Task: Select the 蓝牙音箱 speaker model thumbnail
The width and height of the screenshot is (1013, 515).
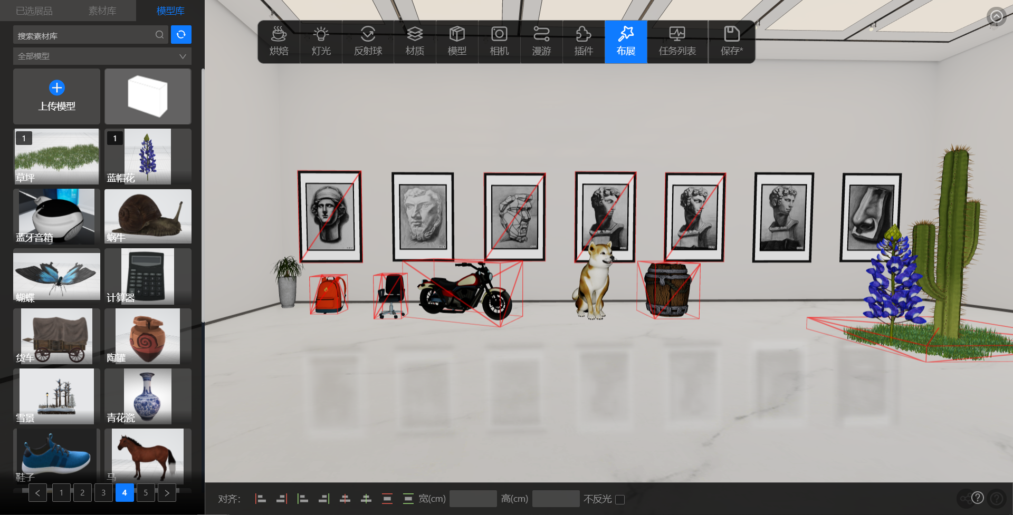Action: click(56, 216)
